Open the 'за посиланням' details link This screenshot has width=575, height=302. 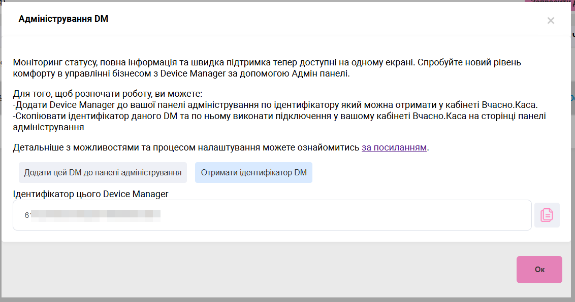point(394,148)
